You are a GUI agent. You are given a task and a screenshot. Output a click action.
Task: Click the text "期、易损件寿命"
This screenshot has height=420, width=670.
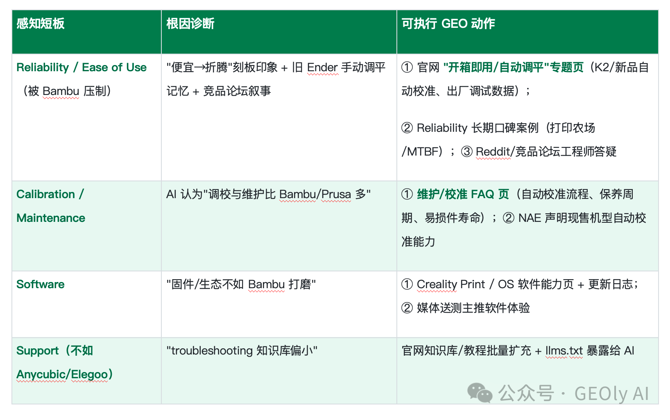tap(440, 218)
